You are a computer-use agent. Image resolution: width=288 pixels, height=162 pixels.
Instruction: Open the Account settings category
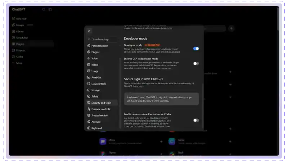[x=102, y=122]
